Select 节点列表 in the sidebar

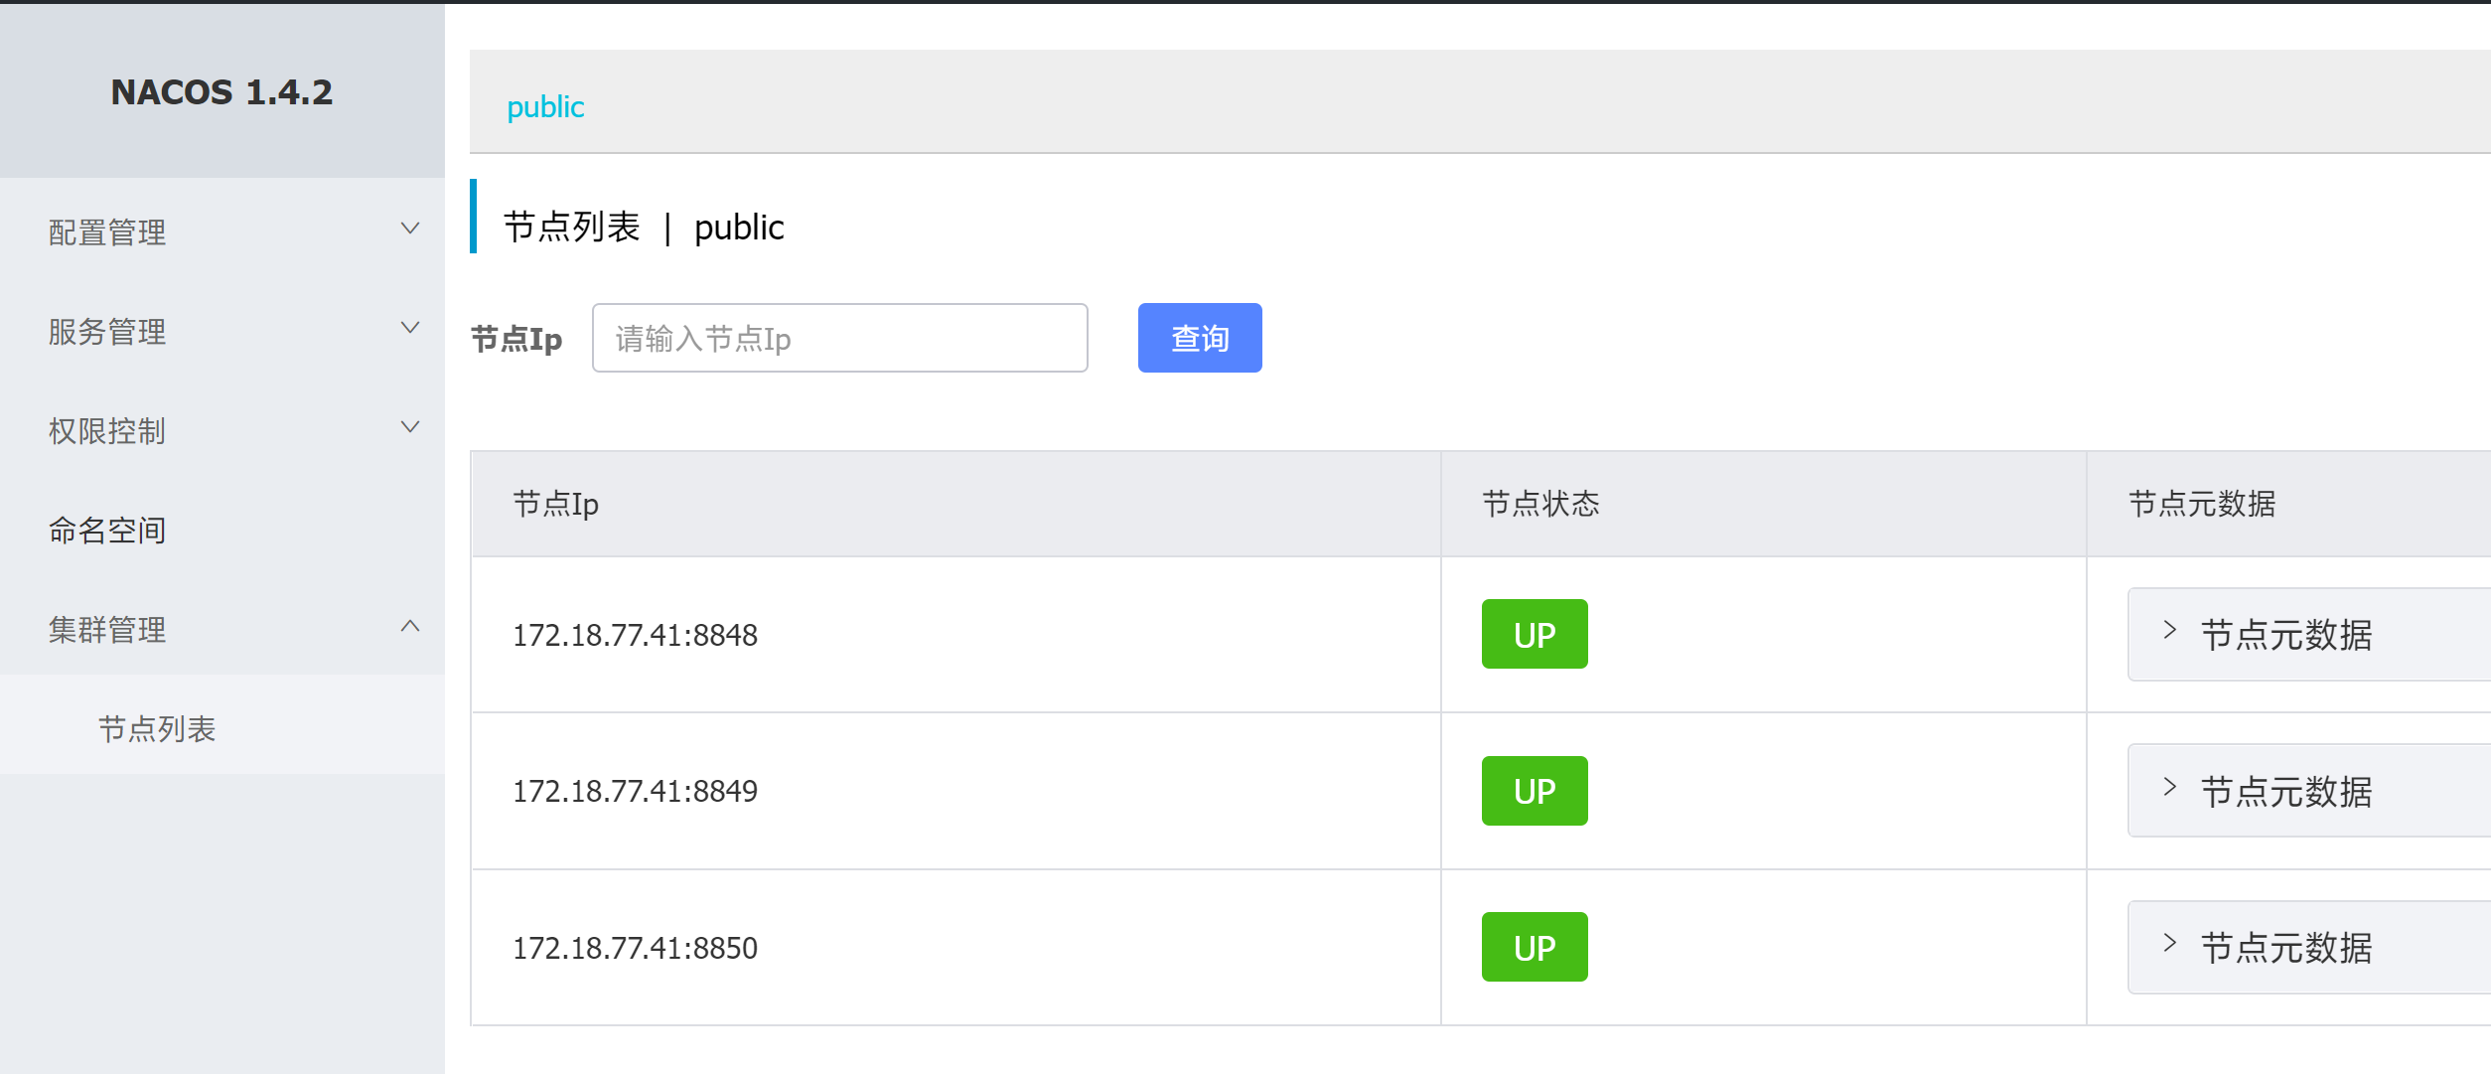tap(157, 729)
